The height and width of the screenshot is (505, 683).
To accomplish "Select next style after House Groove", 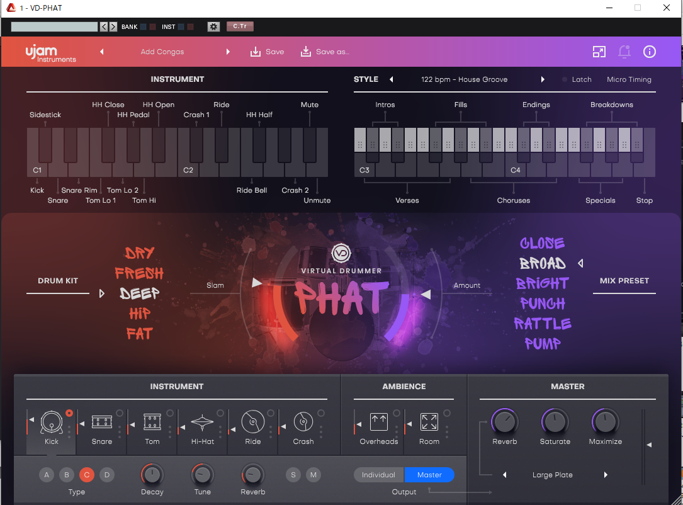I will coord(543,79).
